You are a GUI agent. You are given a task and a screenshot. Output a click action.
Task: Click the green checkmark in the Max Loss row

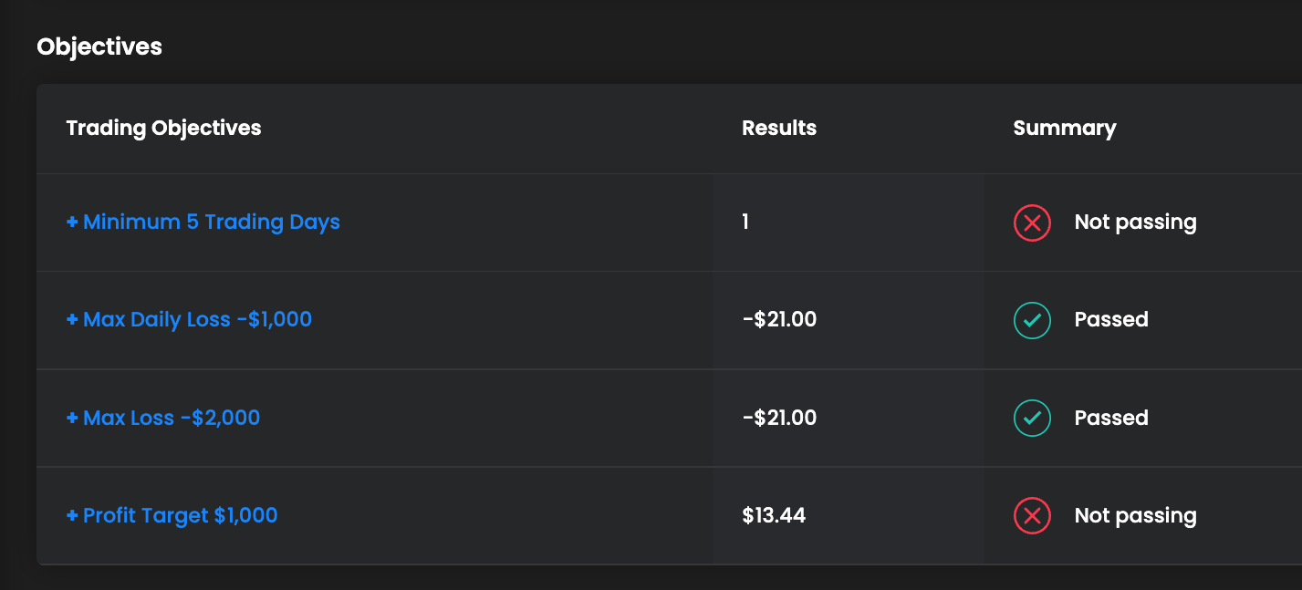click(x=1032, y=419)
